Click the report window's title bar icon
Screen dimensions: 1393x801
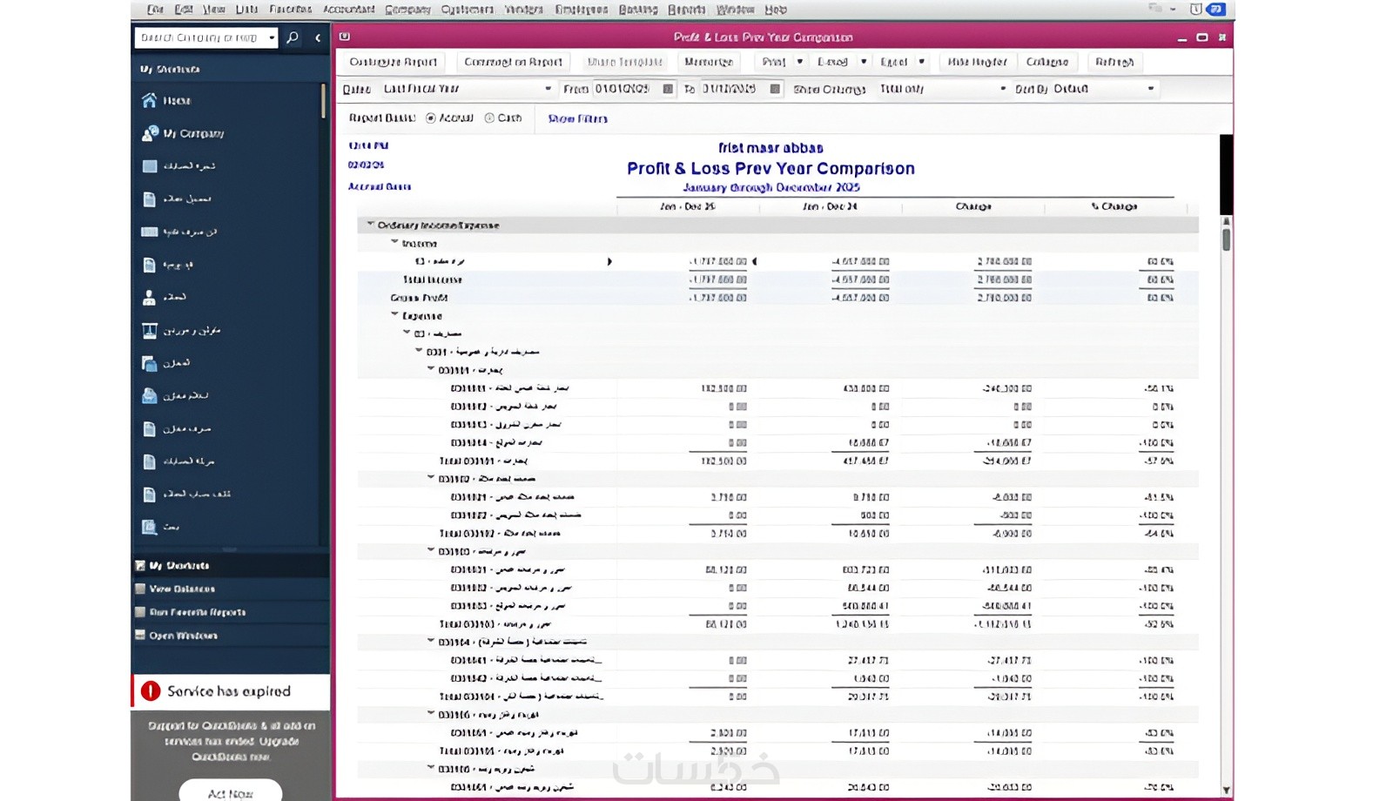click(x=345, y=37)
